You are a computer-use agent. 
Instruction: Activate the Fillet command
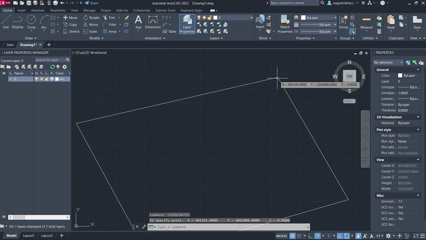(x=110, y=25)
